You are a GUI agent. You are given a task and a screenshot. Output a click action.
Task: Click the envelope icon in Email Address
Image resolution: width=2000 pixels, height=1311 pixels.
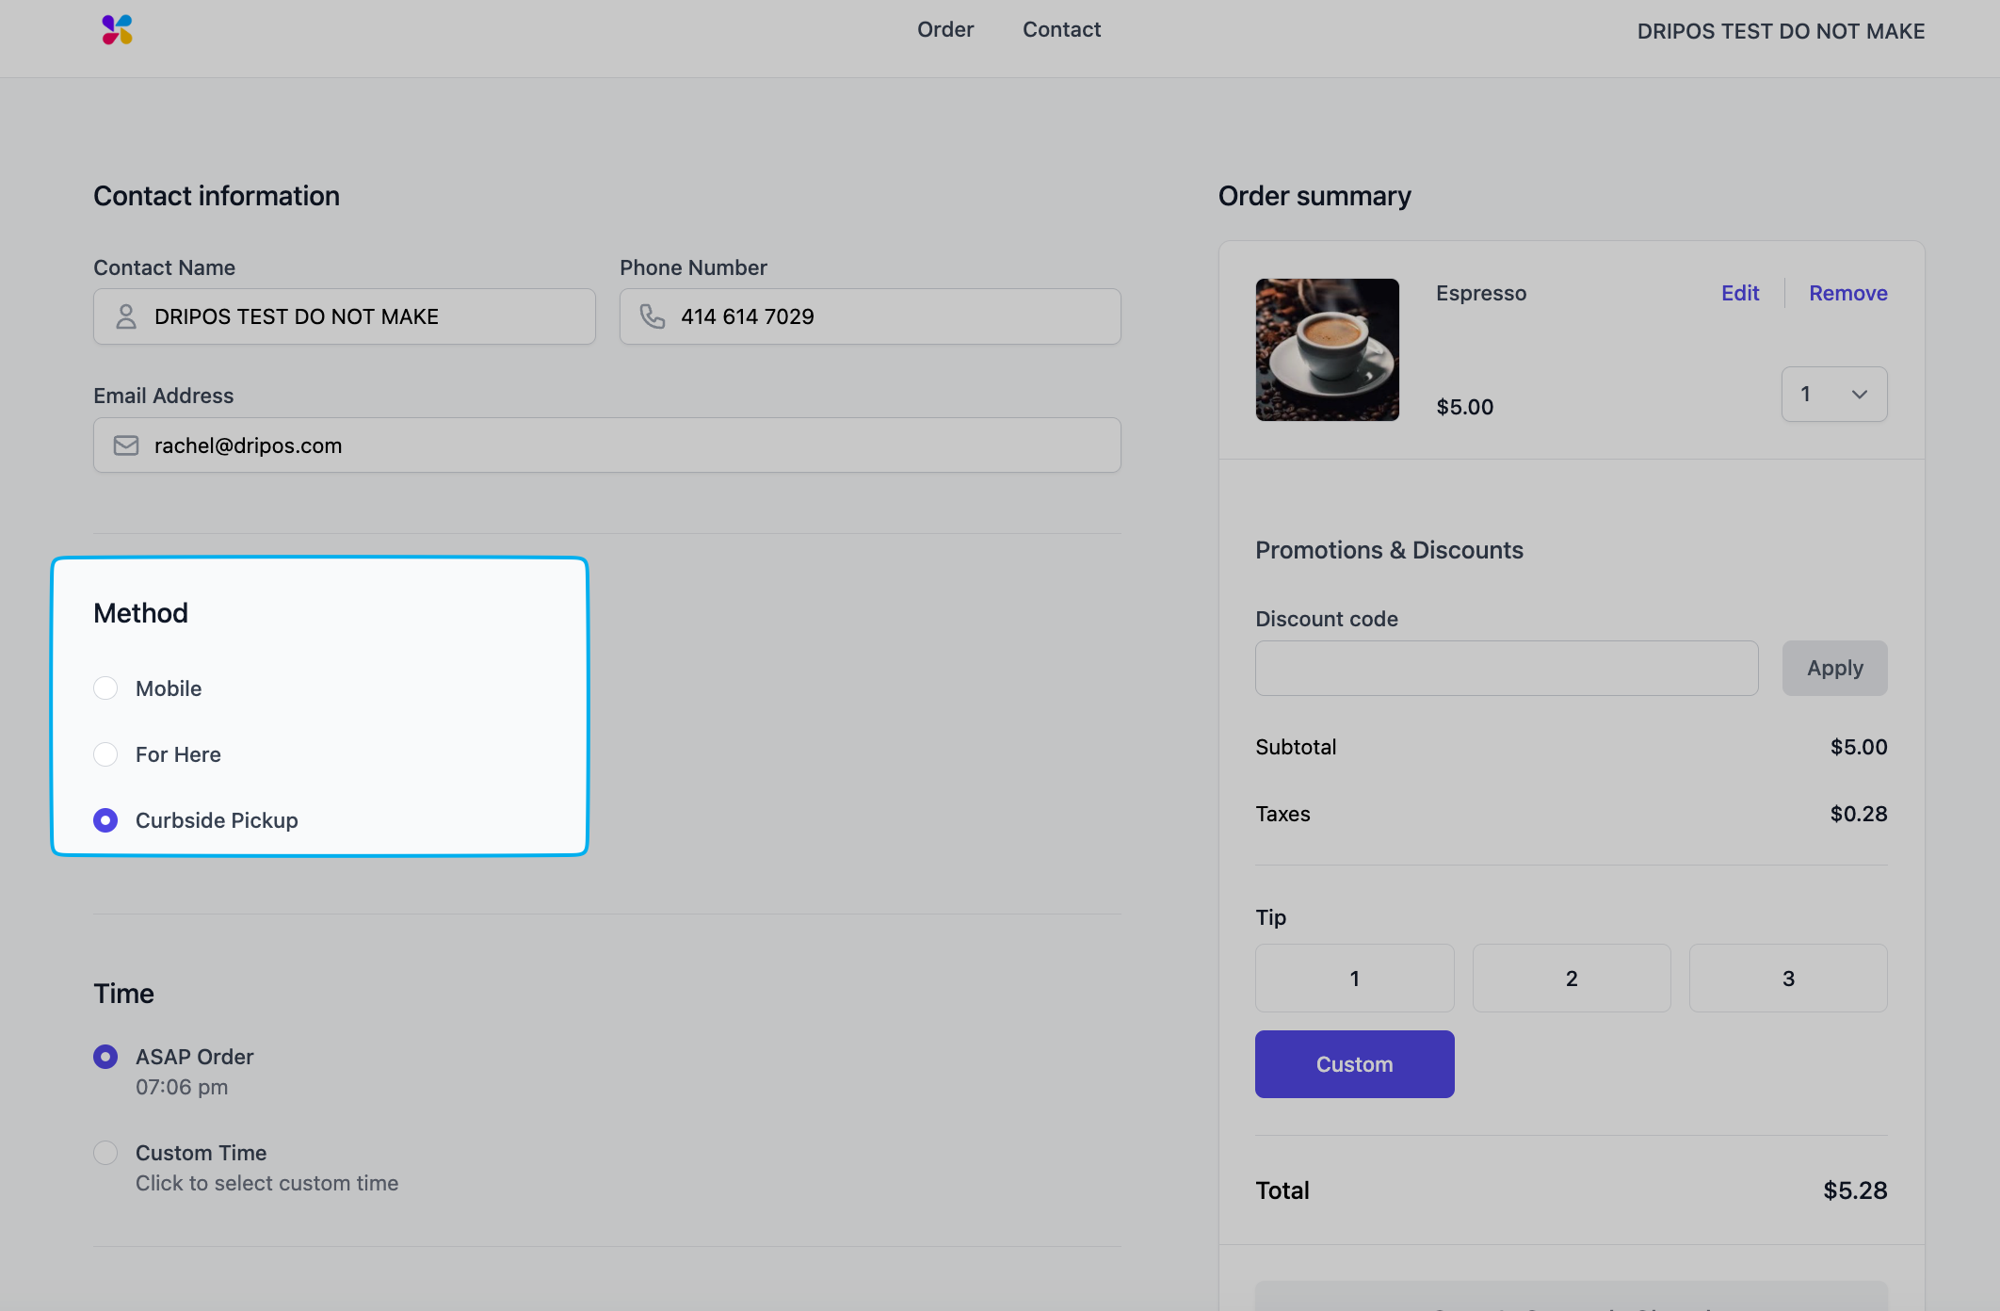126,445
